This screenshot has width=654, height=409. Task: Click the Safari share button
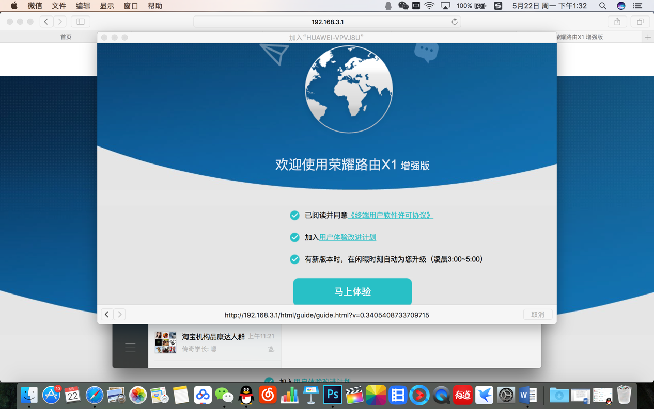pyautogui.click(x=617, y=22)
